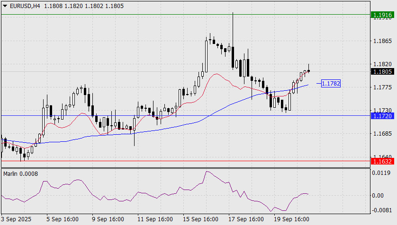Select the red 1.1632 price level label
The image size is (397, 225).
tap(382, 161)
